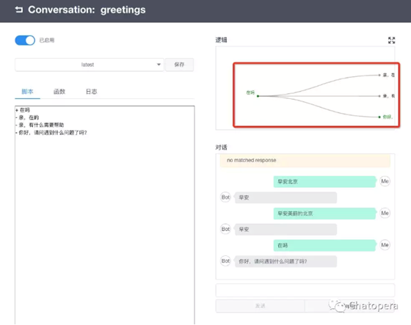This screenshot has height=325, width=411.
Task: Click the chat message input field
Action: [x=305, y=290]
